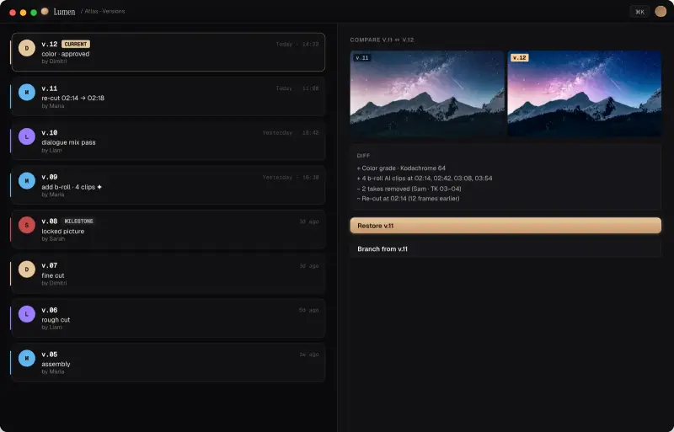This screenshot has width=674, height=432.
Task: Click Dimitri's avatar on v.12
Action: click(x=27, y=48)
